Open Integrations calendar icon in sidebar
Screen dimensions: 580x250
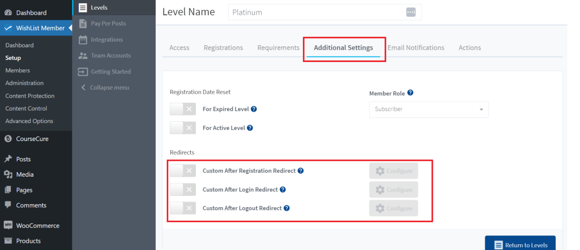[x=83, y=40]
